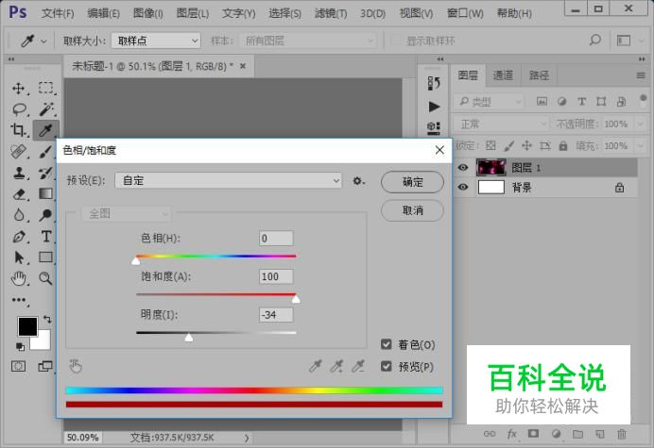The height and width of the screenshot is (448, 654).
Task: Open layer opacity 不透明度 dropdown
Action: pyautogui.click(x=640, y=124)
